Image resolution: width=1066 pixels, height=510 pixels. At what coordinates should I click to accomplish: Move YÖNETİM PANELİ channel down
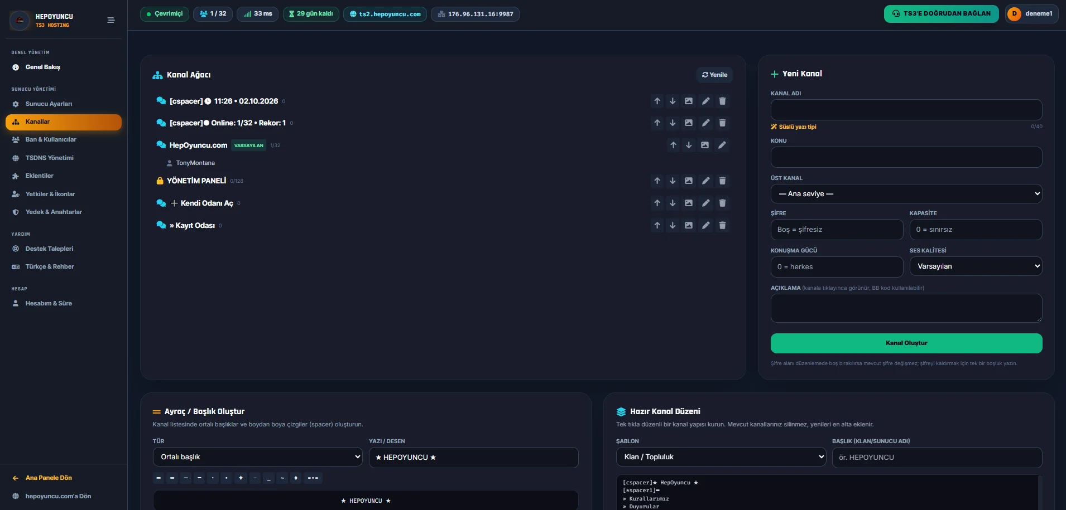click(673, 181)
